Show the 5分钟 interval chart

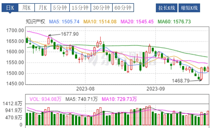pyautogui.click(x=60, y=8)
